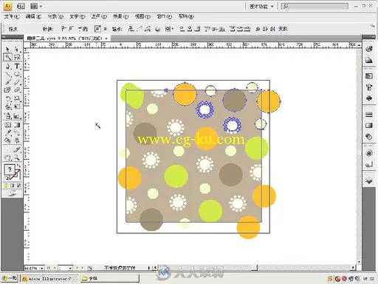Image resolution: width=378 pixels, height=284 pixels.
Task: Select the Eyedropper tool
Action: (7, 132)
